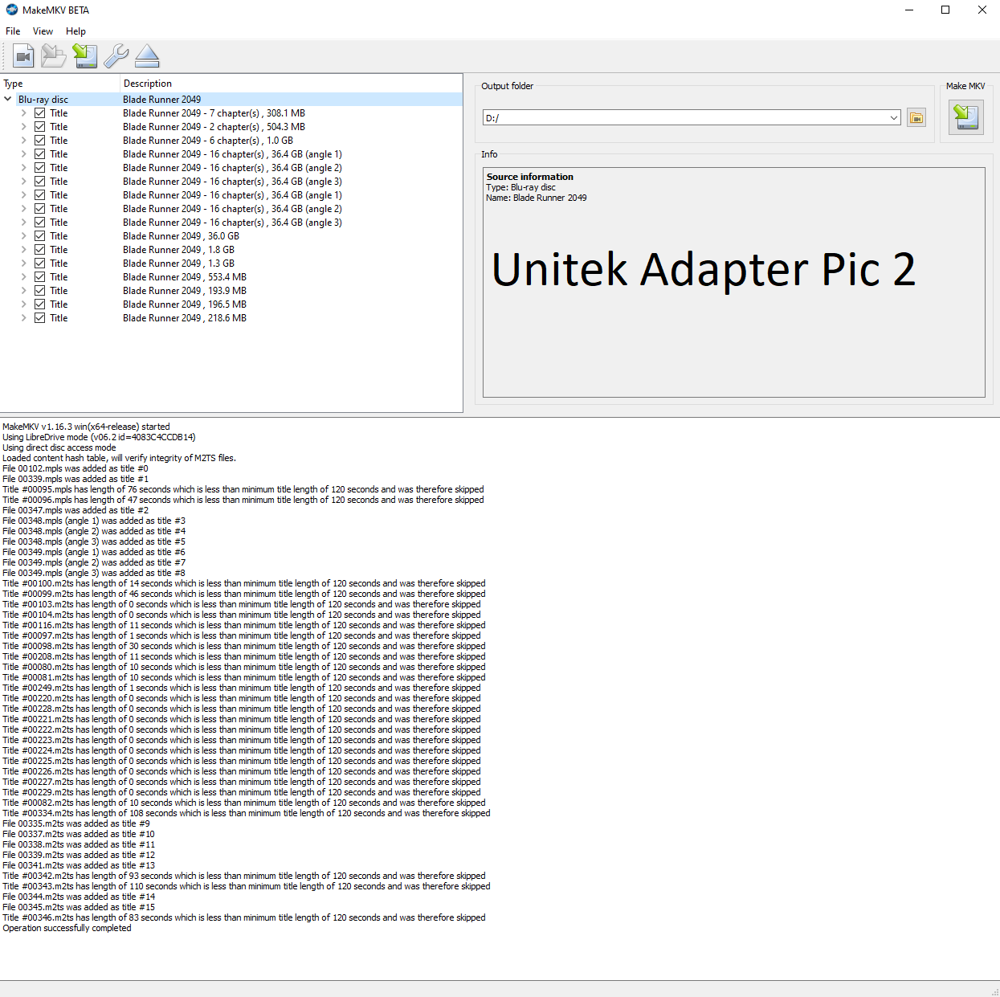Open the Help menu
Screen dimensions: 1000x997
point(76,31)
